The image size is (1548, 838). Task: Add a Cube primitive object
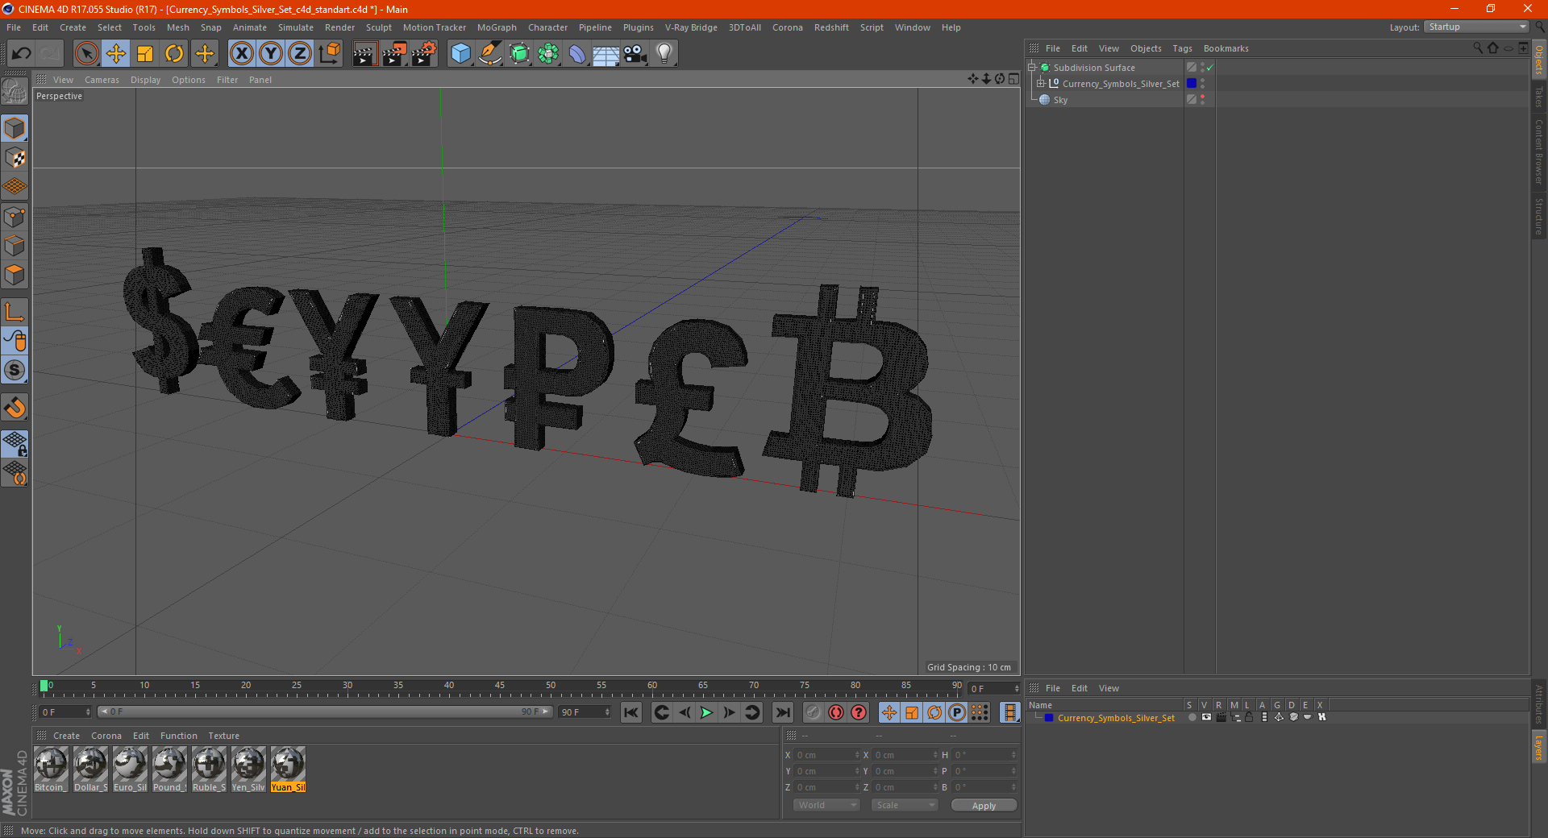[x=460, y=54]
